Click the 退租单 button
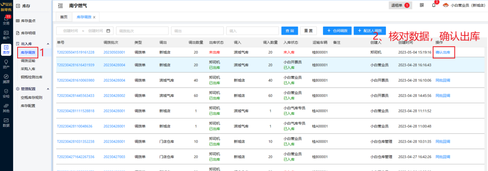The height and width of the screenshot is (171, 488). pos(400,5)
